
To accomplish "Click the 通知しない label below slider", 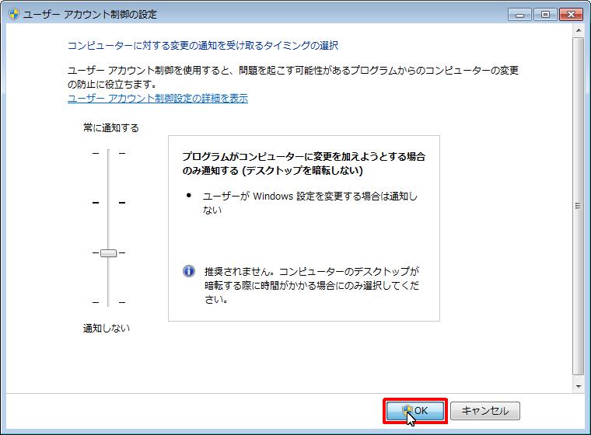I will click(107, 328).
